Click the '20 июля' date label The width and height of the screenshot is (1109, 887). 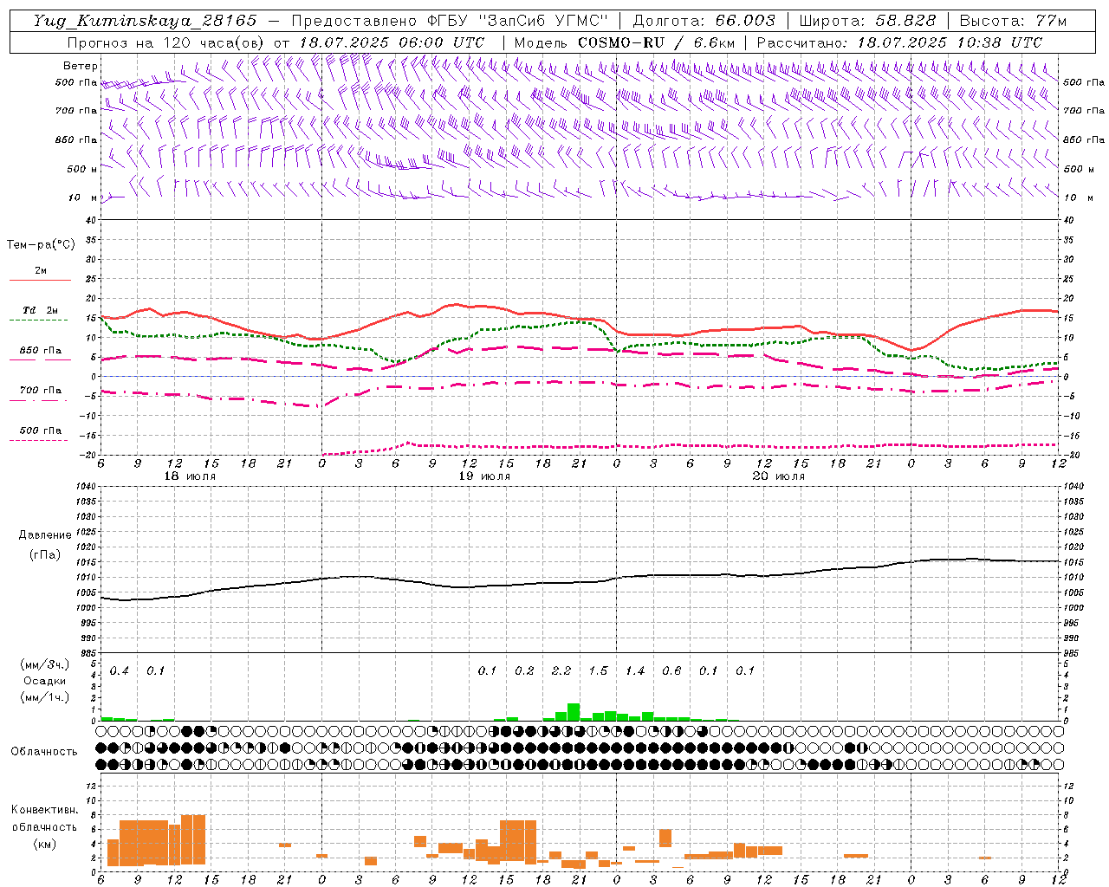coord(778,476)
